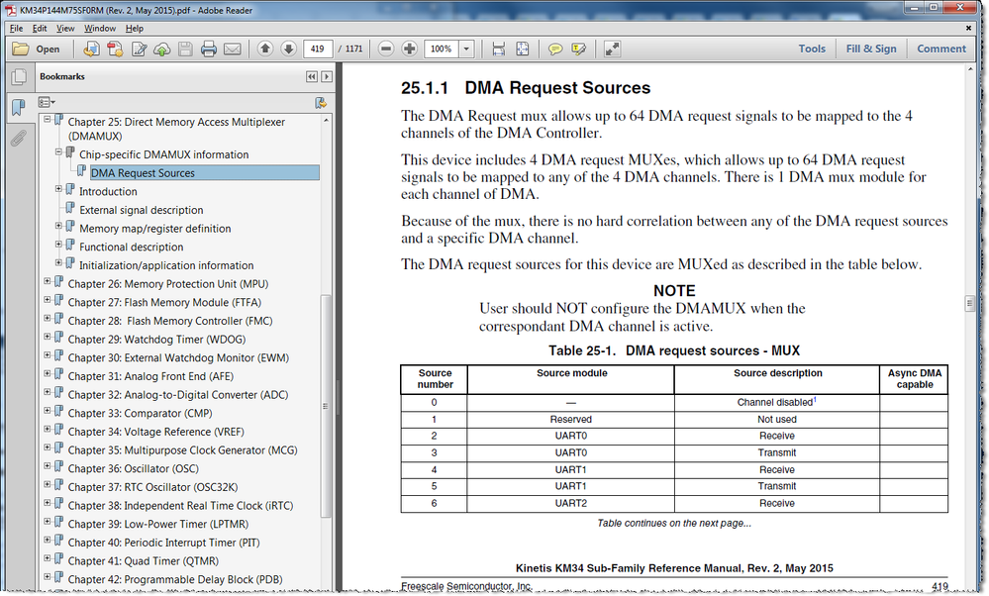Viewport: 989px width, 596px height.
Task: Collapse the Chapter 25 DMAMUX bookmark
Action: [45, 121]
